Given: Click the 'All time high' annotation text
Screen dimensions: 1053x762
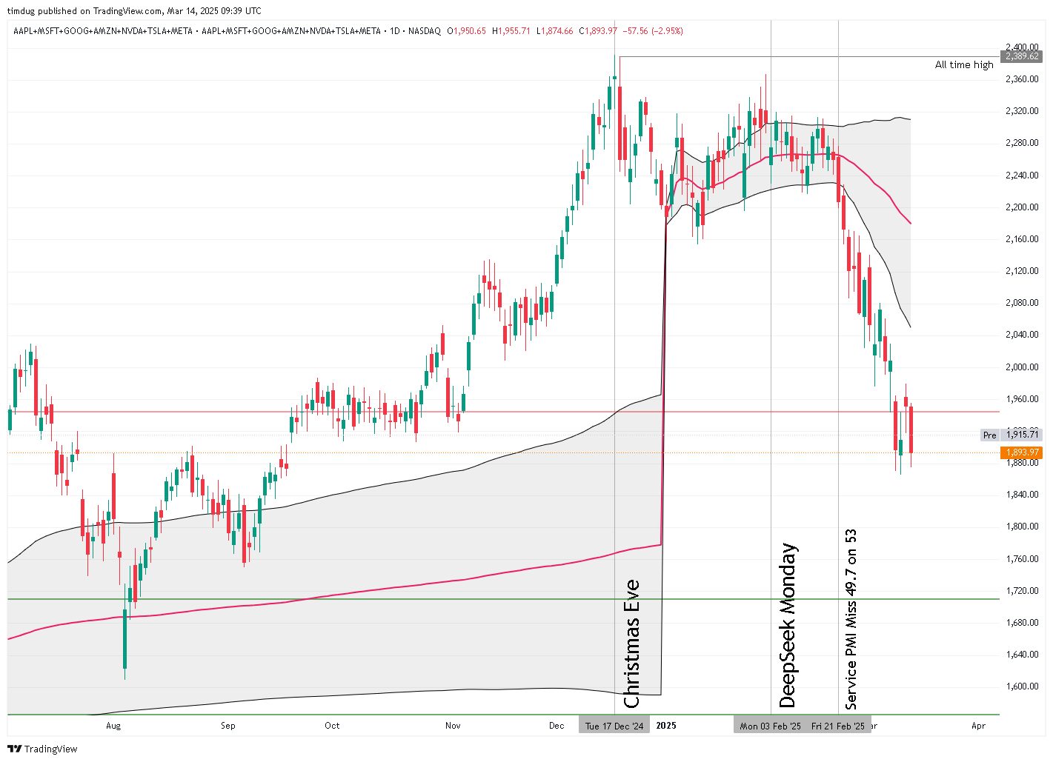Looking at the screenshot, I should [x=964, y=65].
